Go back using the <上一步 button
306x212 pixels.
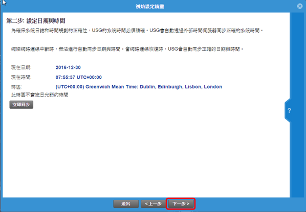point(153,204)
